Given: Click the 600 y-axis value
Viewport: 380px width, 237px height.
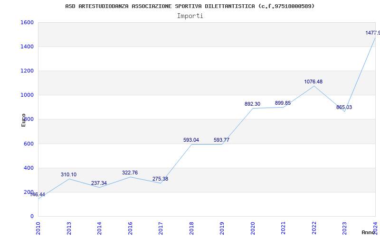Looking at the screenshot, I should pyautogui.click(x=28, y=144).
